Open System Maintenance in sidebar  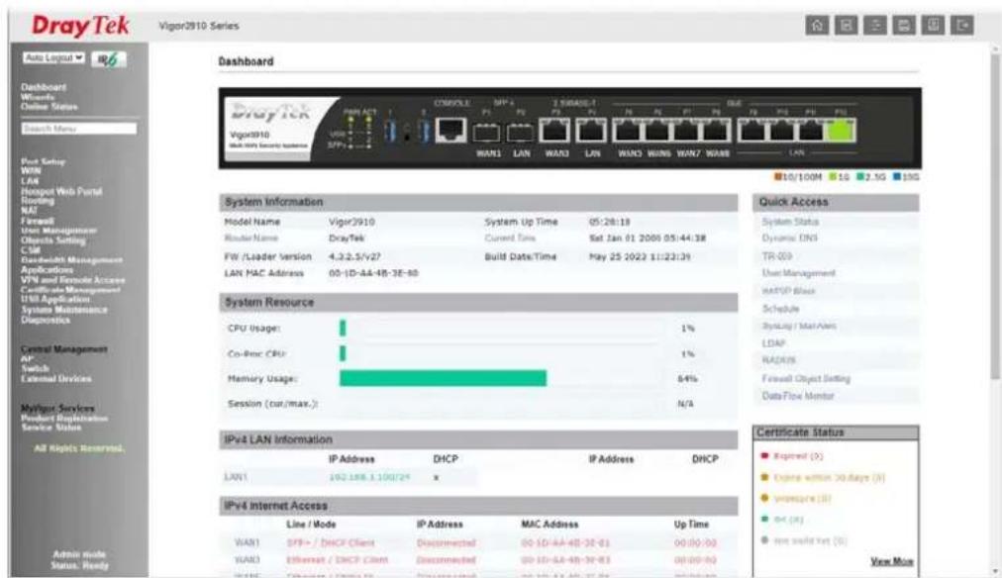tap(64, 310)
